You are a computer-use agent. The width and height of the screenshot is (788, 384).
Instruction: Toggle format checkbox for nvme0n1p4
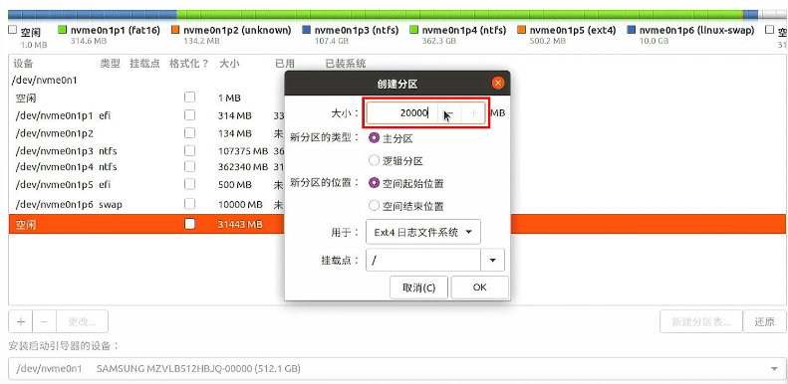189,166
